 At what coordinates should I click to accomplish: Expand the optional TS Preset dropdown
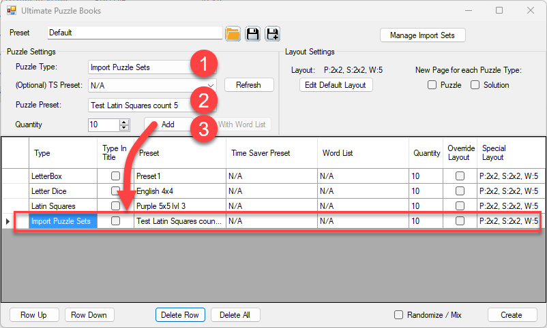pyautogui.click(x=211, y=86)
